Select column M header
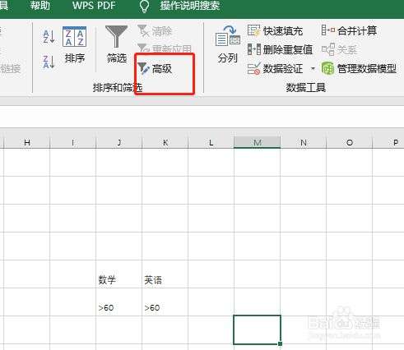Viewport: 404px width, 350px height. click(257, 142)
